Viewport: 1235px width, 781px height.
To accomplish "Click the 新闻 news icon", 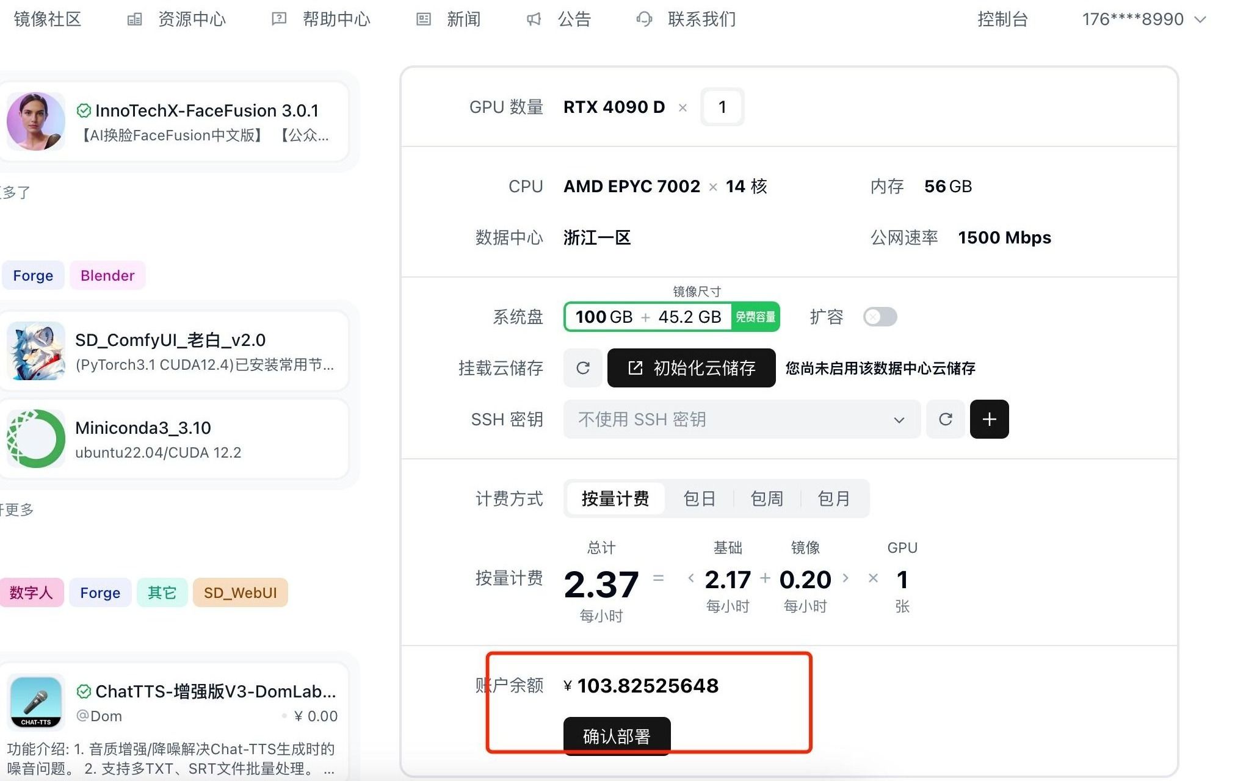I will 423,20.
